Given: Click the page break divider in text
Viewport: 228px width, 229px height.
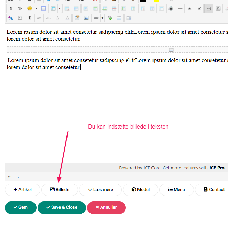Looking at the screenshot, I should click(171, 49).
